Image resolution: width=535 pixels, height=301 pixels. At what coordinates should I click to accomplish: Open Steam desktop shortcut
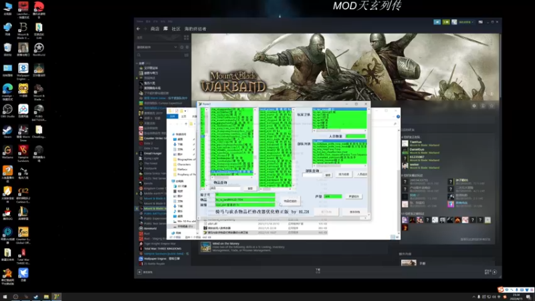(7, 131)
